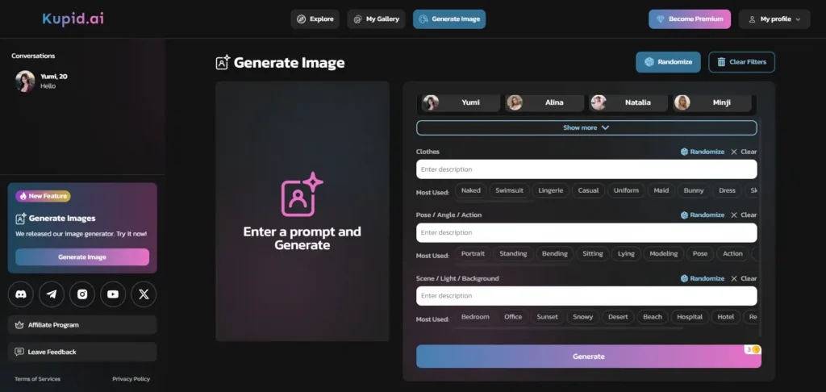This screenshot has width=826, height=392.
Task: Select the Sunset scene tag
Action: pyautogui.click(x=548, y=317)
